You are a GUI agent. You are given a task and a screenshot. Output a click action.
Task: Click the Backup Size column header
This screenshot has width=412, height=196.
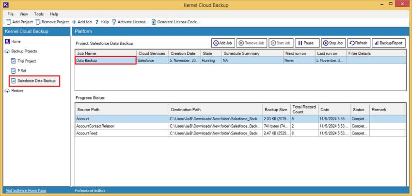(276, 110)
